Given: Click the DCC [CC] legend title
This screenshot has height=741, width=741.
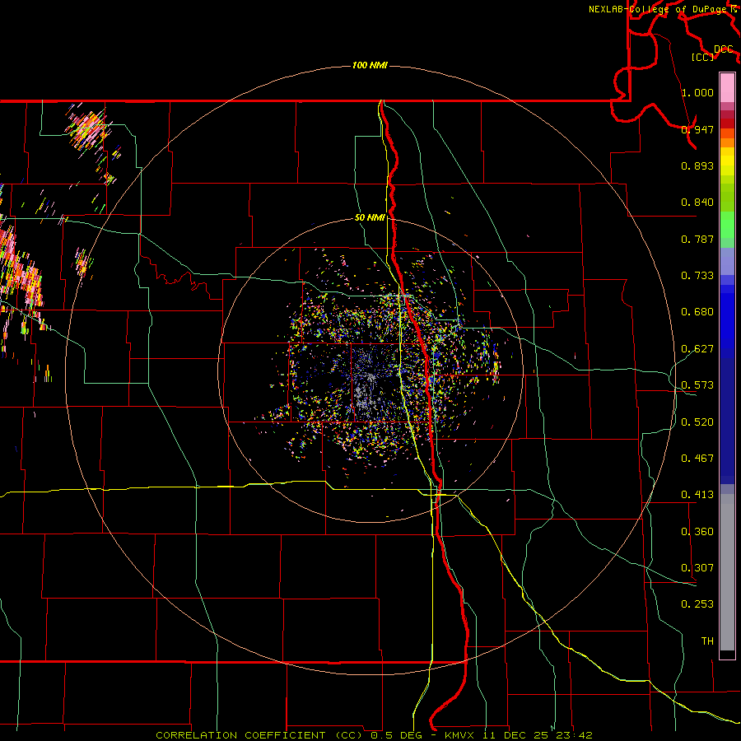Looking at the screenshot, I should pos(711,53).
